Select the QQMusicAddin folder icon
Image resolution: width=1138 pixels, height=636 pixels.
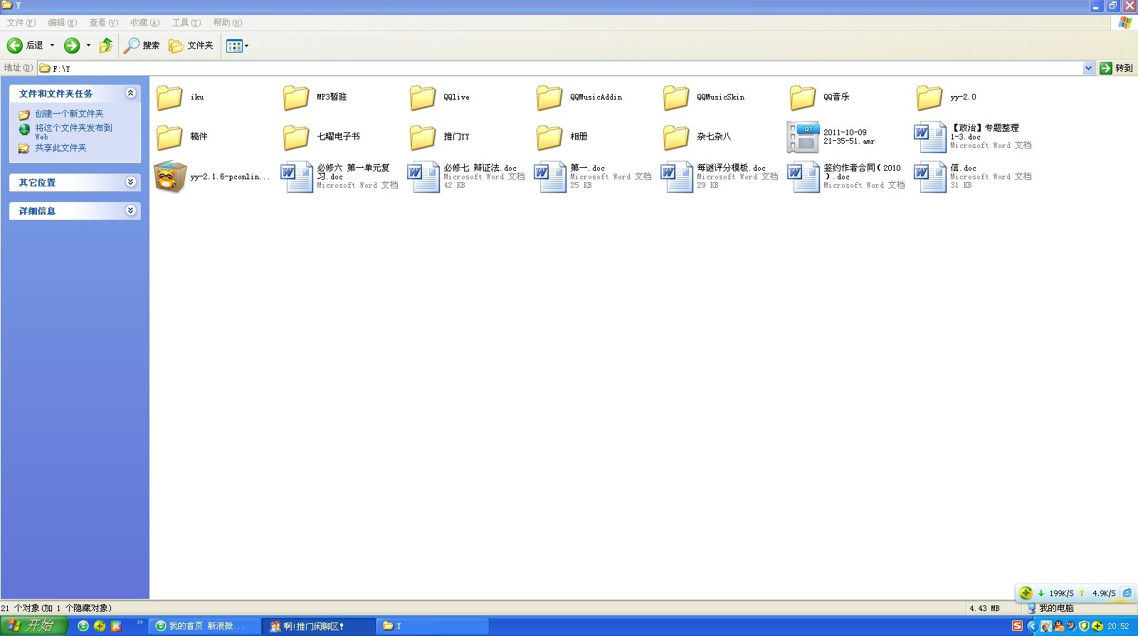click(549, 97)
